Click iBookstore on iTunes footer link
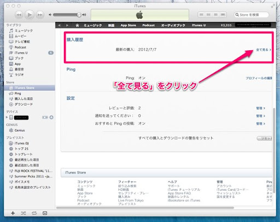Image resolution: width=280 pixels, height=222 pixels. [184, 200]
